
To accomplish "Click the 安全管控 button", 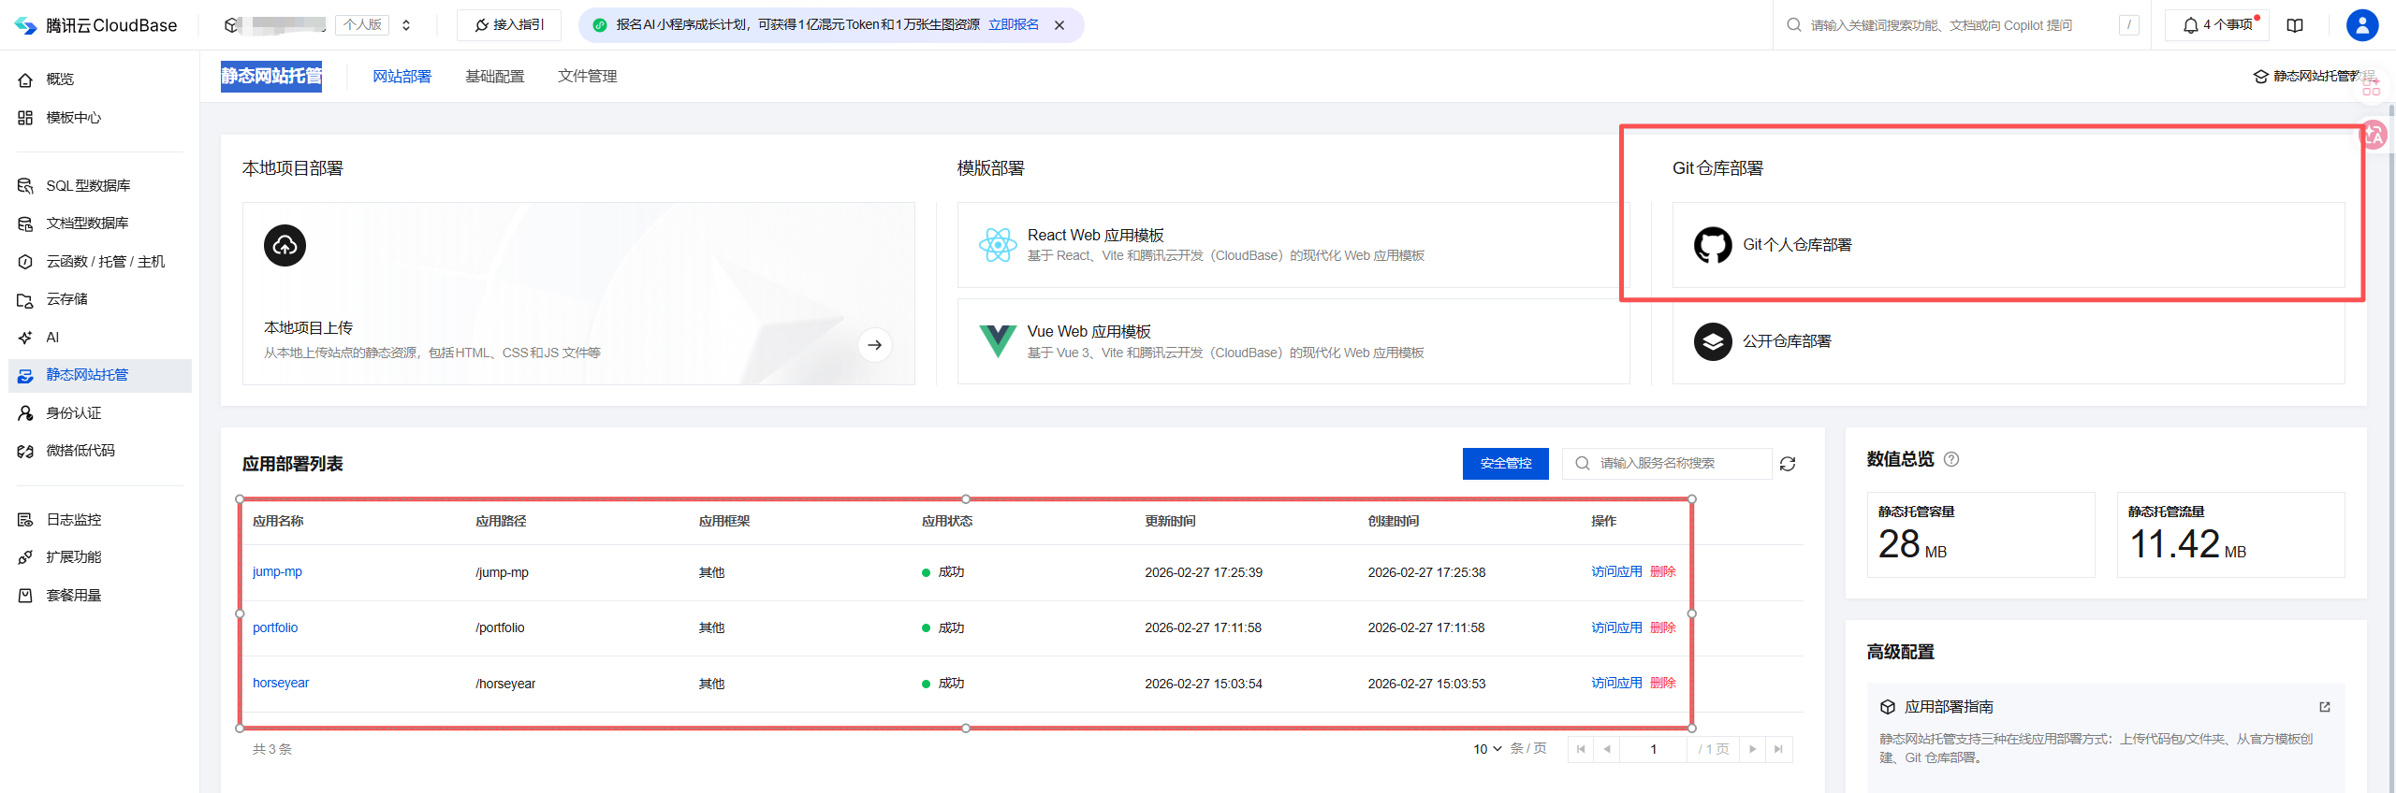I will coord(1506,464).
